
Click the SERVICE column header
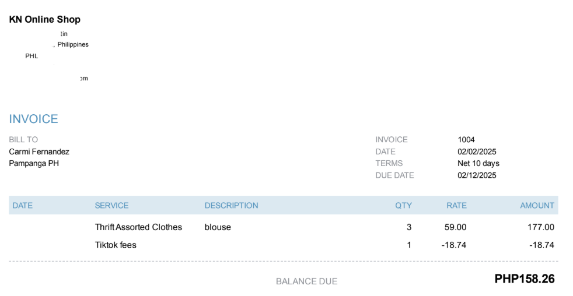111,206
